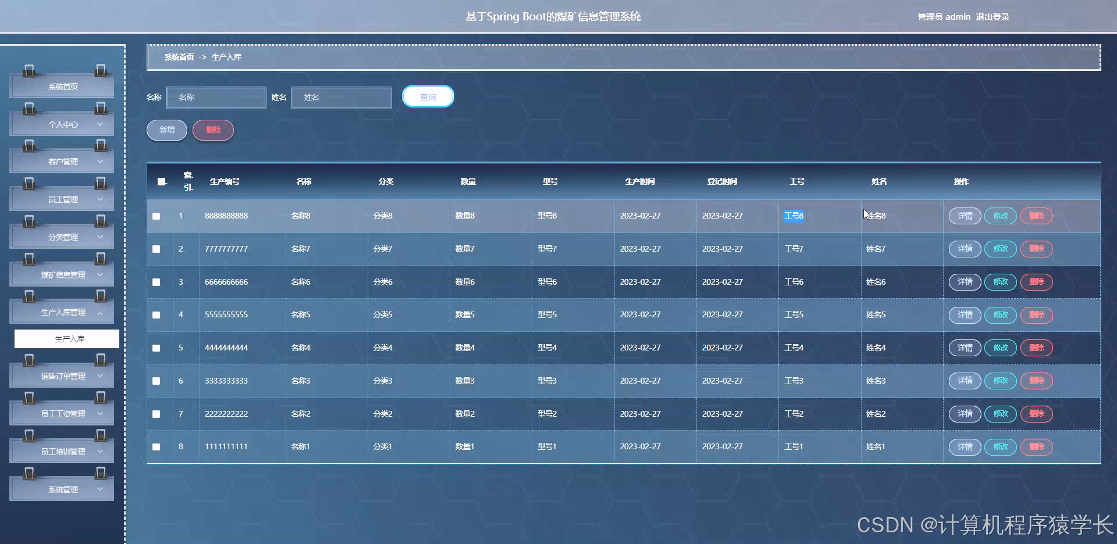This screenshot has width=1117, height=544.
Task: Expand the 客户管理 menu chevron
Action: [100, 162]
